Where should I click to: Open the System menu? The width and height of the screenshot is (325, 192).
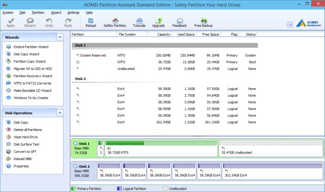pyautogui.click(x=8, y=12)
